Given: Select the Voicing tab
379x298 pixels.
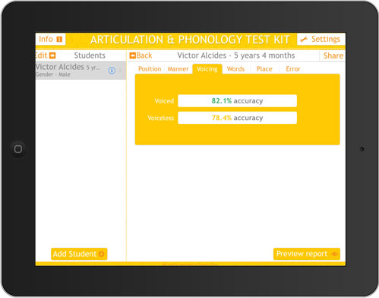Looking at the screenshot, I should (x=207, y=69).
